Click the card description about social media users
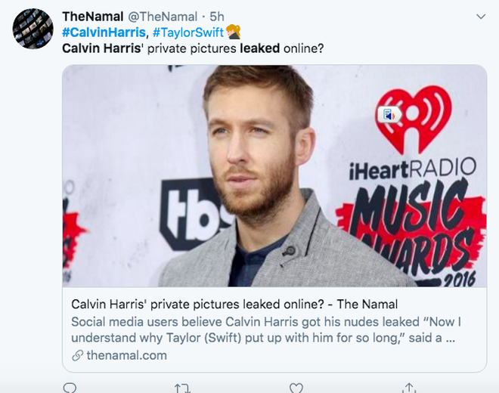499x393 pixels. [266, 330]
